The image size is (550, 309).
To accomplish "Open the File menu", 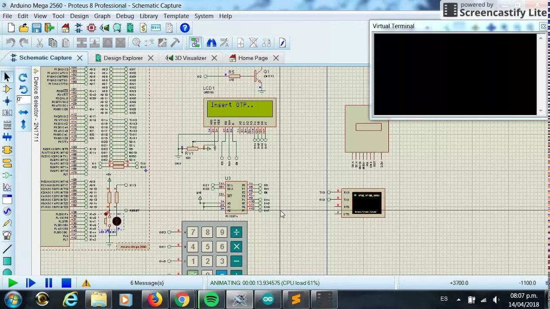I will [x=7, y=16].
